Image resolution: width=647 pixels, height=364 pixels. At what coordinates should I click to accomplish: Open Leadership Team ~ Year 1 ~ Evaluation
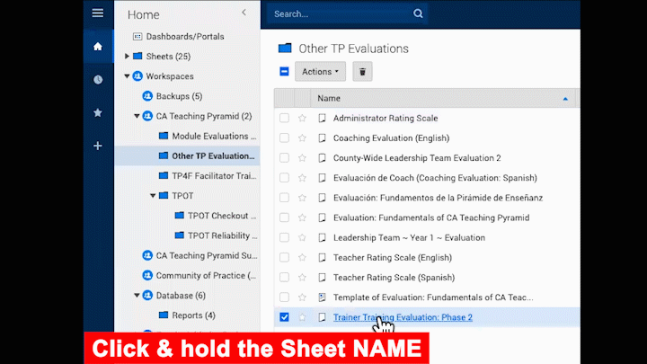coord(408,237)
